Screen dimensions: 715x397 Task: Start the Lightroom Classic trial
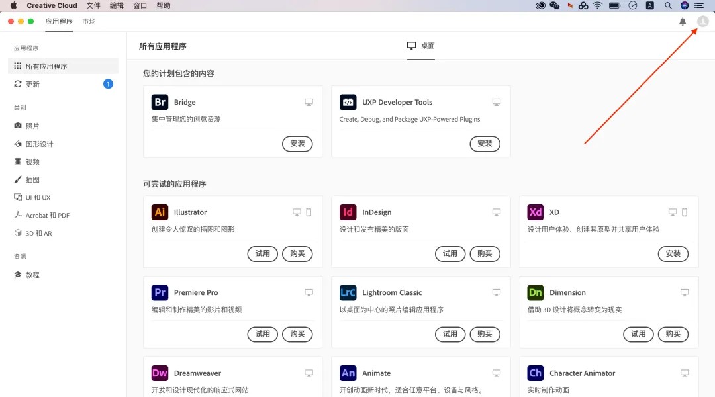(x=450, y=334)
